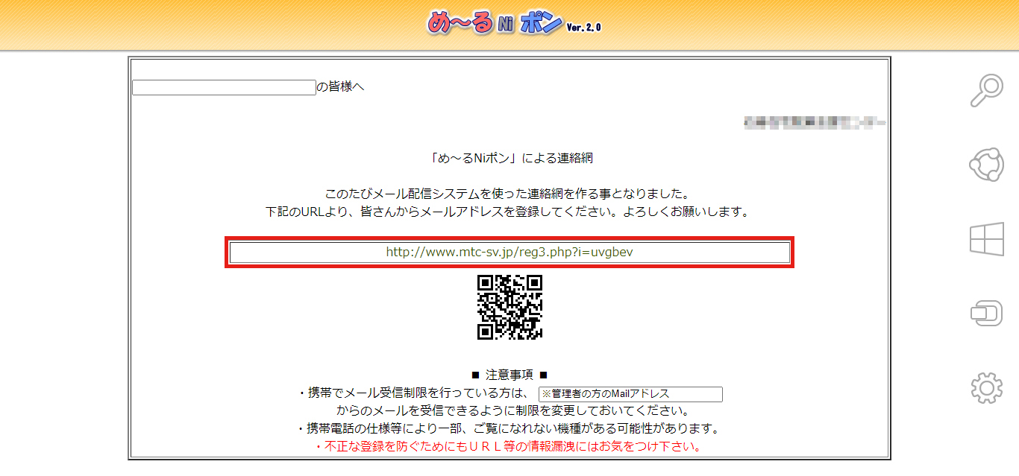
Task: Open the Share charm icon
Action: [986, 165]
